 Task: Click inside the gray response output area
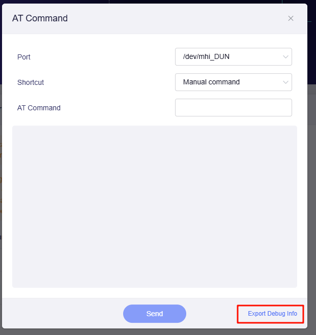[154, 203]
